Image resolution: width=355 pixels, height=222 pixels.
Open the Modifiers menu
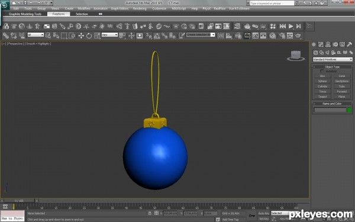84,8
